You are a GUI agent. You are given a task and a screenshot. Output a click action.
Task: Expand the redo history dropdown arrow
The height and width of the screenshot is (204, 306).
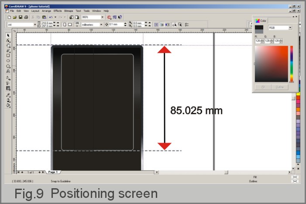(x=65, y=17)
